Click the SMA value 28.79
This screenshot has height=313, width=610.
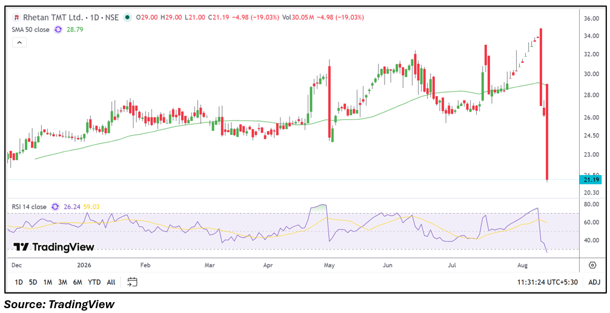[x=74, y=30]
